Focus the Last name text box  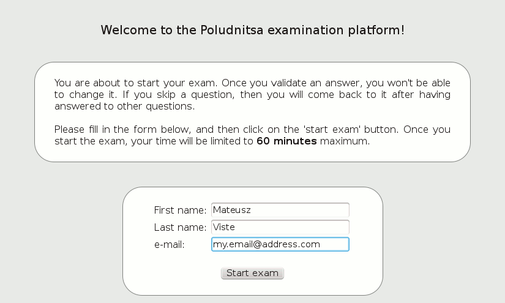click(280, 227)
